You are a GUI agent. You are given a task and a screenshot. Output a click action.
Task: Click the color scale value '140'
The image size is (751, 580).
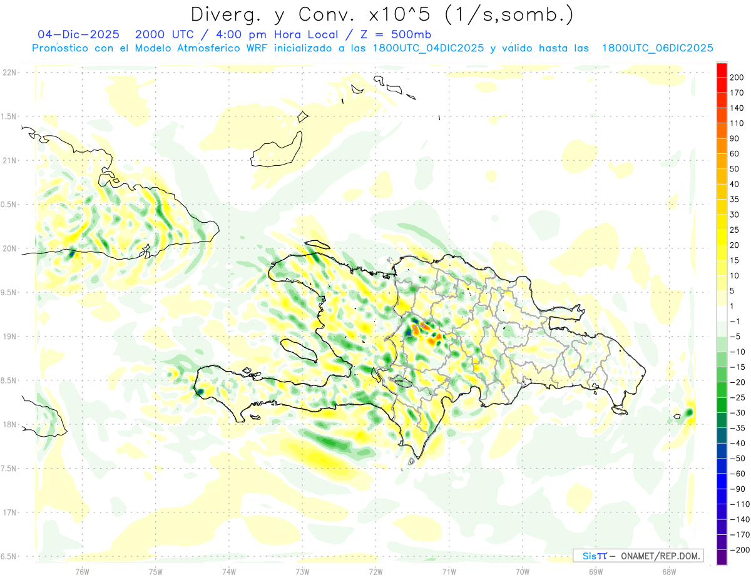(x=737, y=108)
